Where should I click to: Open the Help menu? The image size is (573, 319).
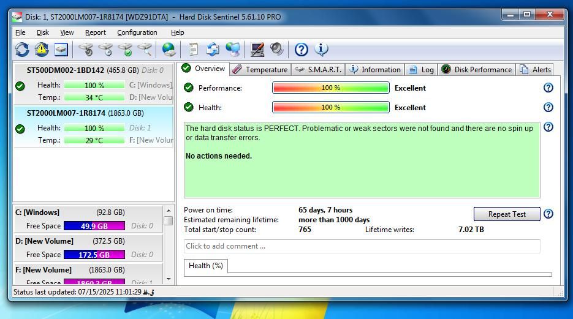pos(178,32)
